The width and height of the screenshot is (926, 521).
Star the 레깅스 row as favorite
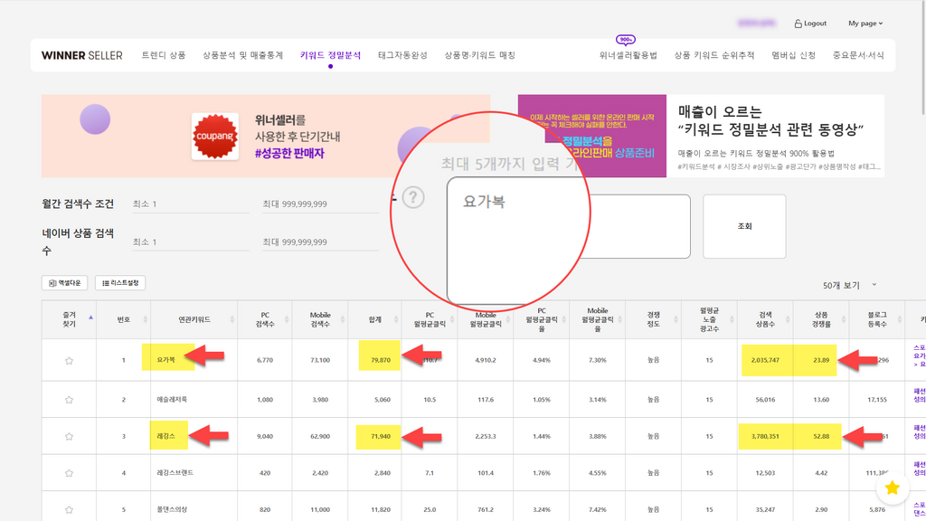pos(69,437)
